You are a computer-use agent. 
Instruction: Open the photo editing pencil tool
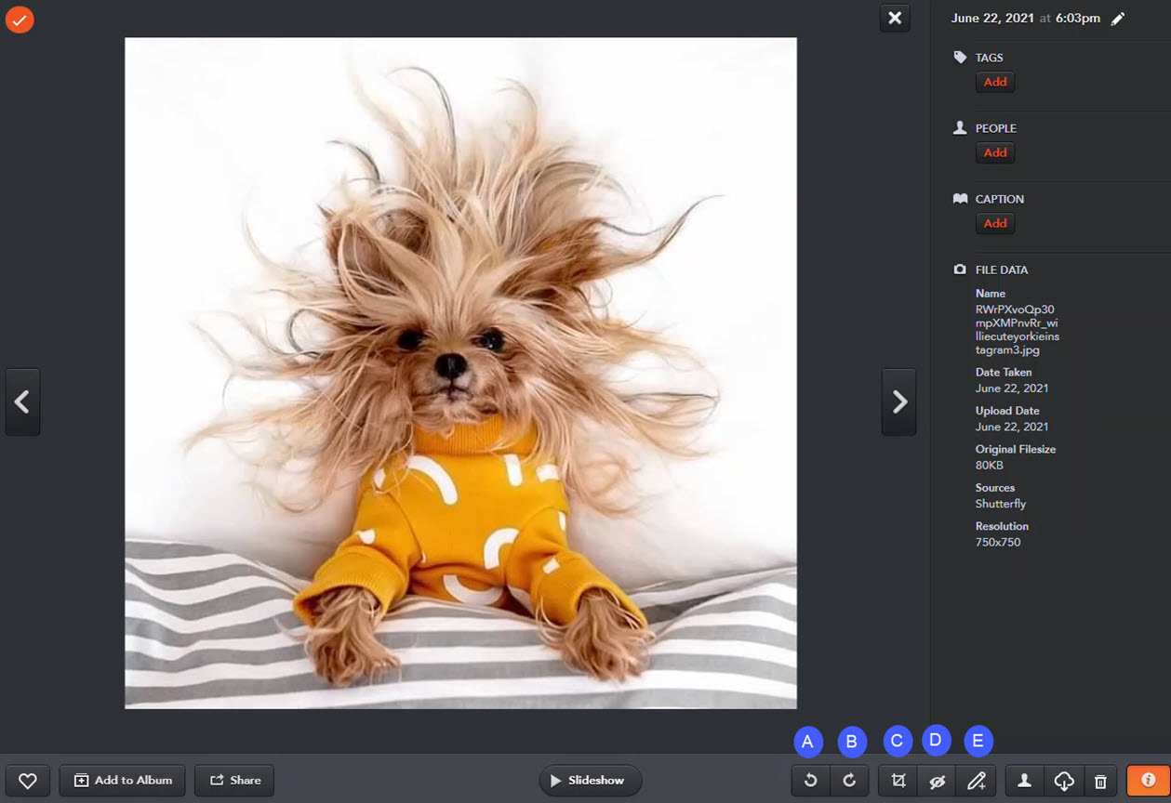976,781
